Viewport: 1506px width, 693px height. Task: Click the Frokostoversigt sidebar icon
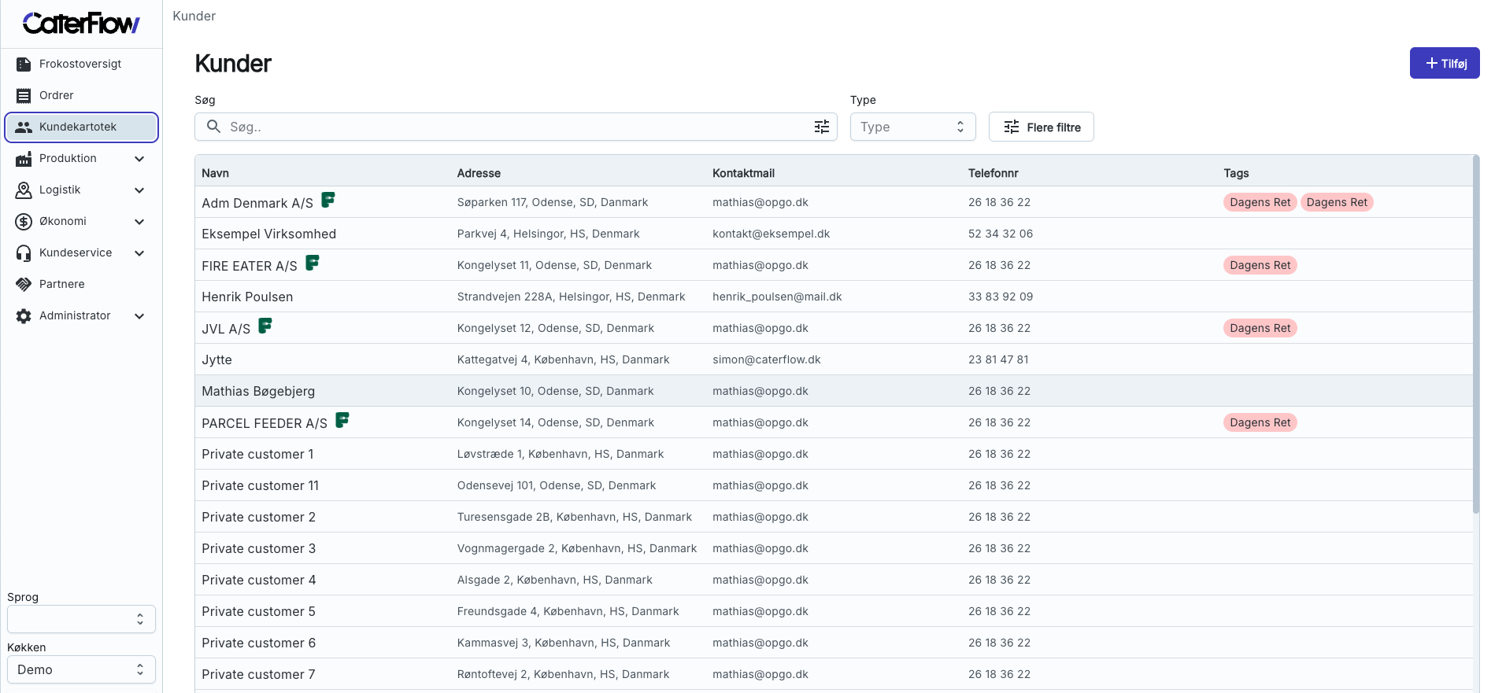click(x=24, y=64)
